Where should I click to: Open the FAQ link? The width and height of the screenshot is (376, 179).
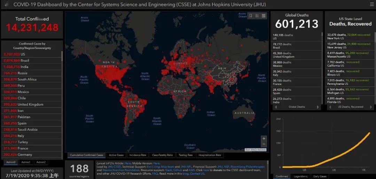click(x=155, y=173)
